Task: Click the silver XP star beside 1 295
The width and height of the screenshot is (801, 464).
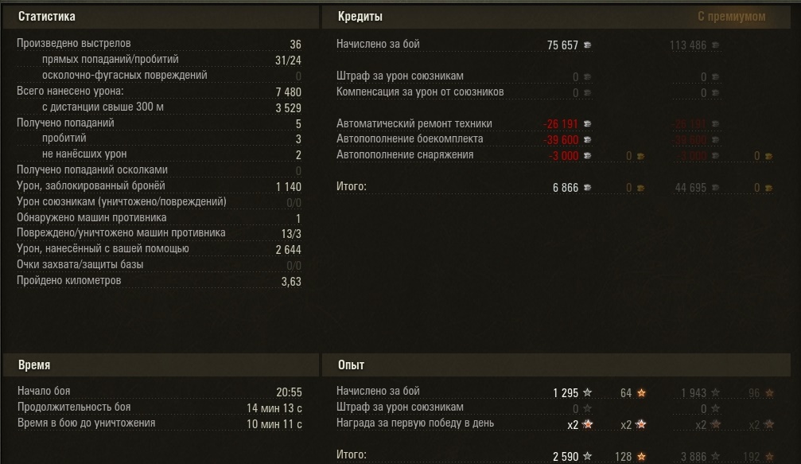Action: (x=588, y=392)
